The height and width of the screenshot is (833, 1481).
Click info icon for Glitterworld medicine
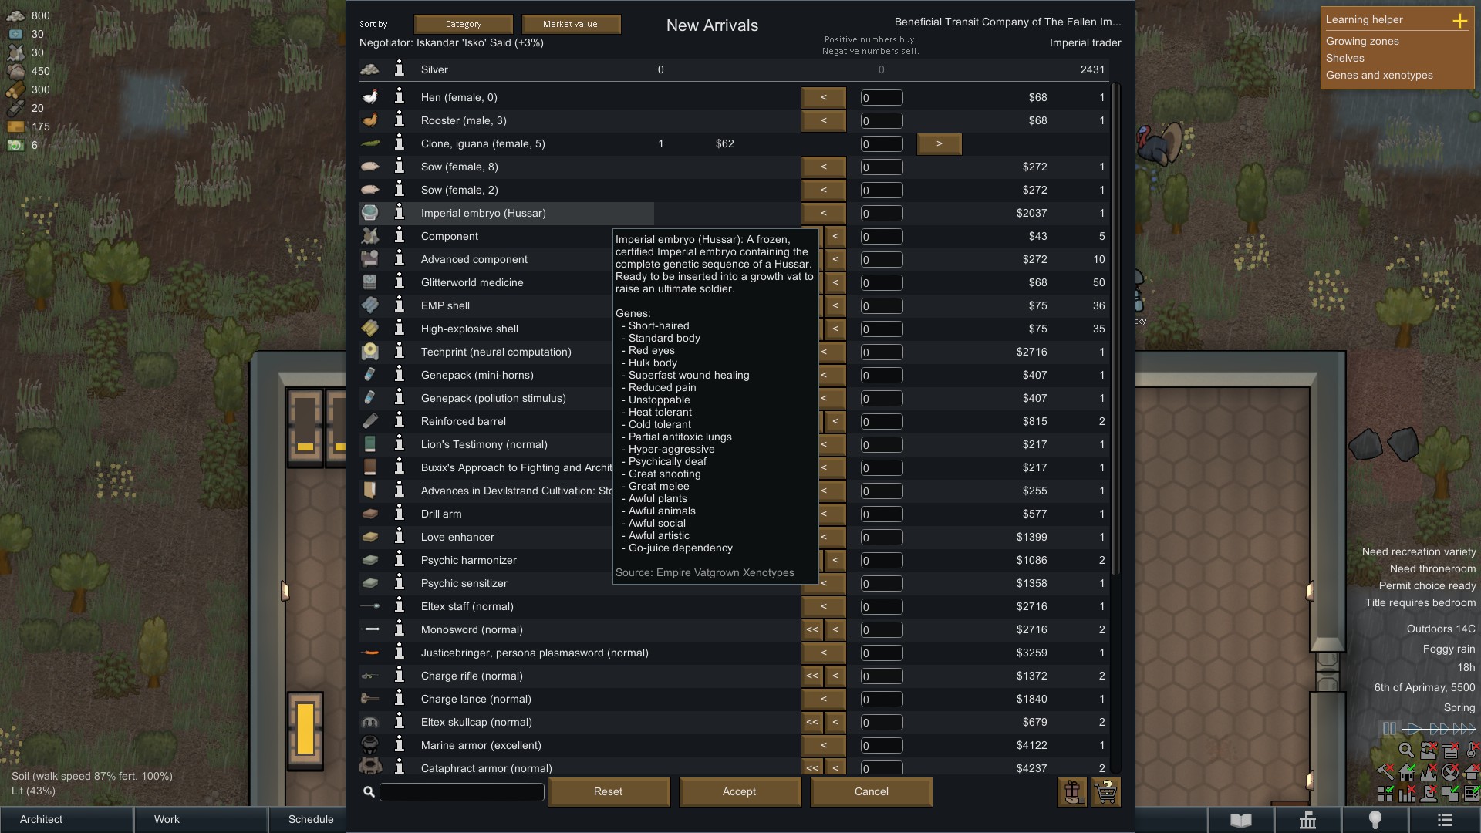pyautogui.click(x=400, y=282)
